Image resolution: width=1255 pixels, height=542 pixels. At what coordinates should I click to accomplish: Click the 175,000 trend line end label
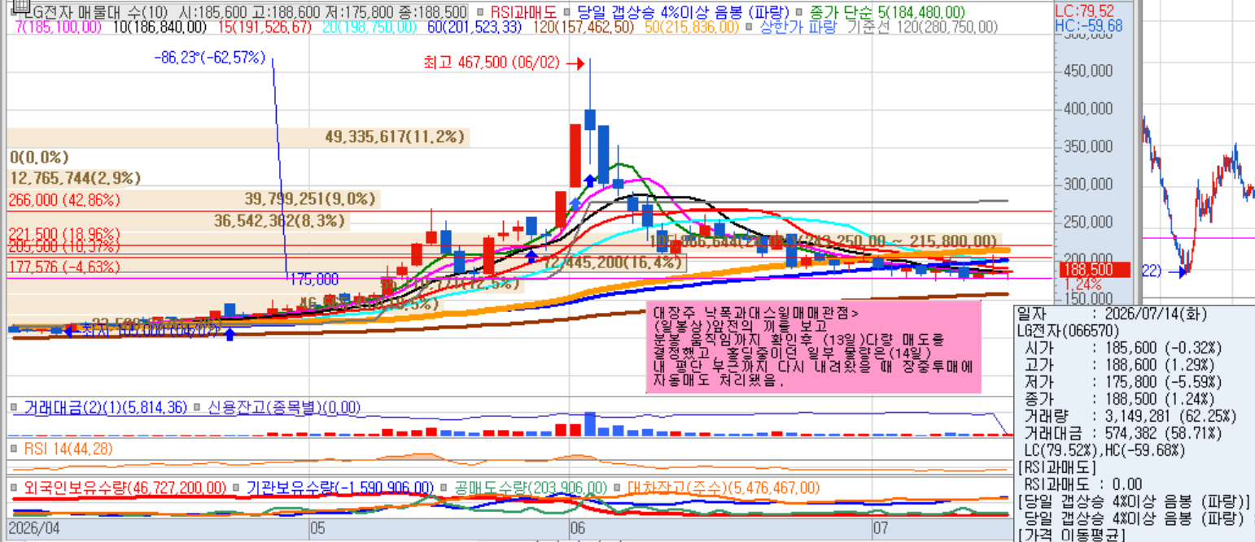(x=314, y=280)
